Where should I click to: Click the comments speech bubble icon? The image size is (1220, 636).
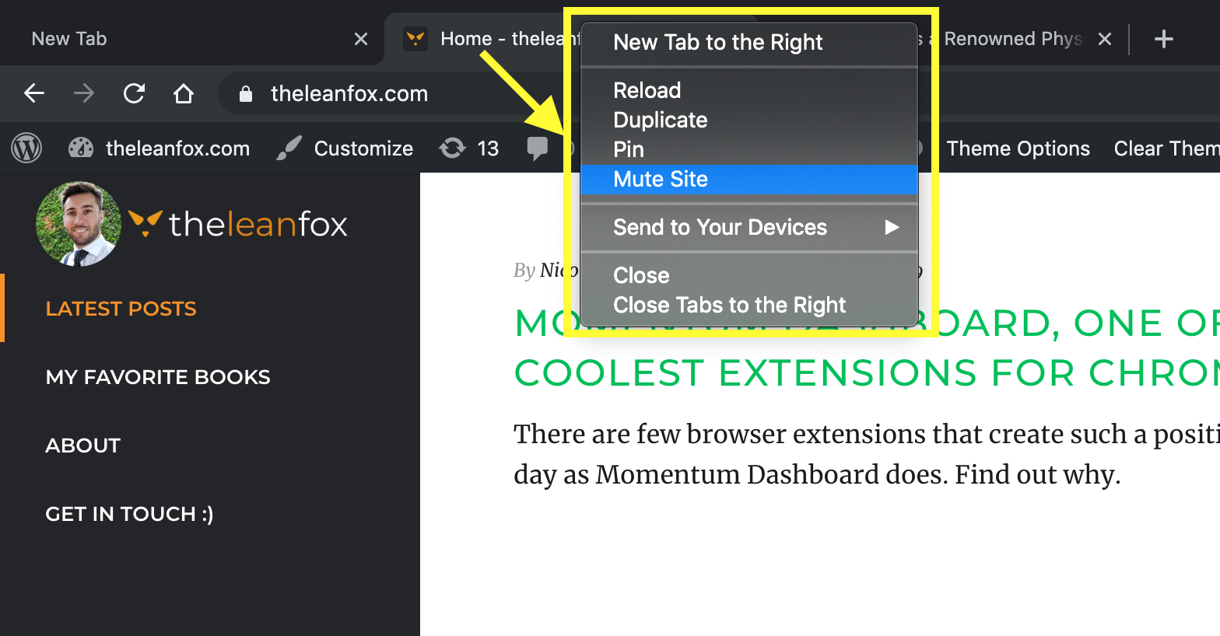pyautogui.click(x=537, y=148)
